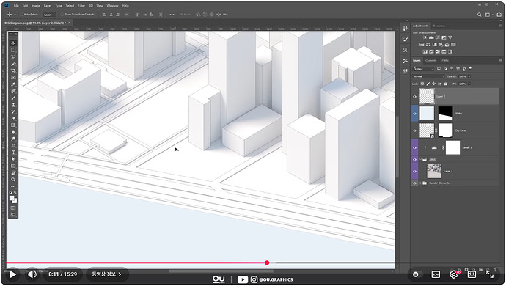
Task: Open the Layers panel options menu
Action: (x=501, y=60)
